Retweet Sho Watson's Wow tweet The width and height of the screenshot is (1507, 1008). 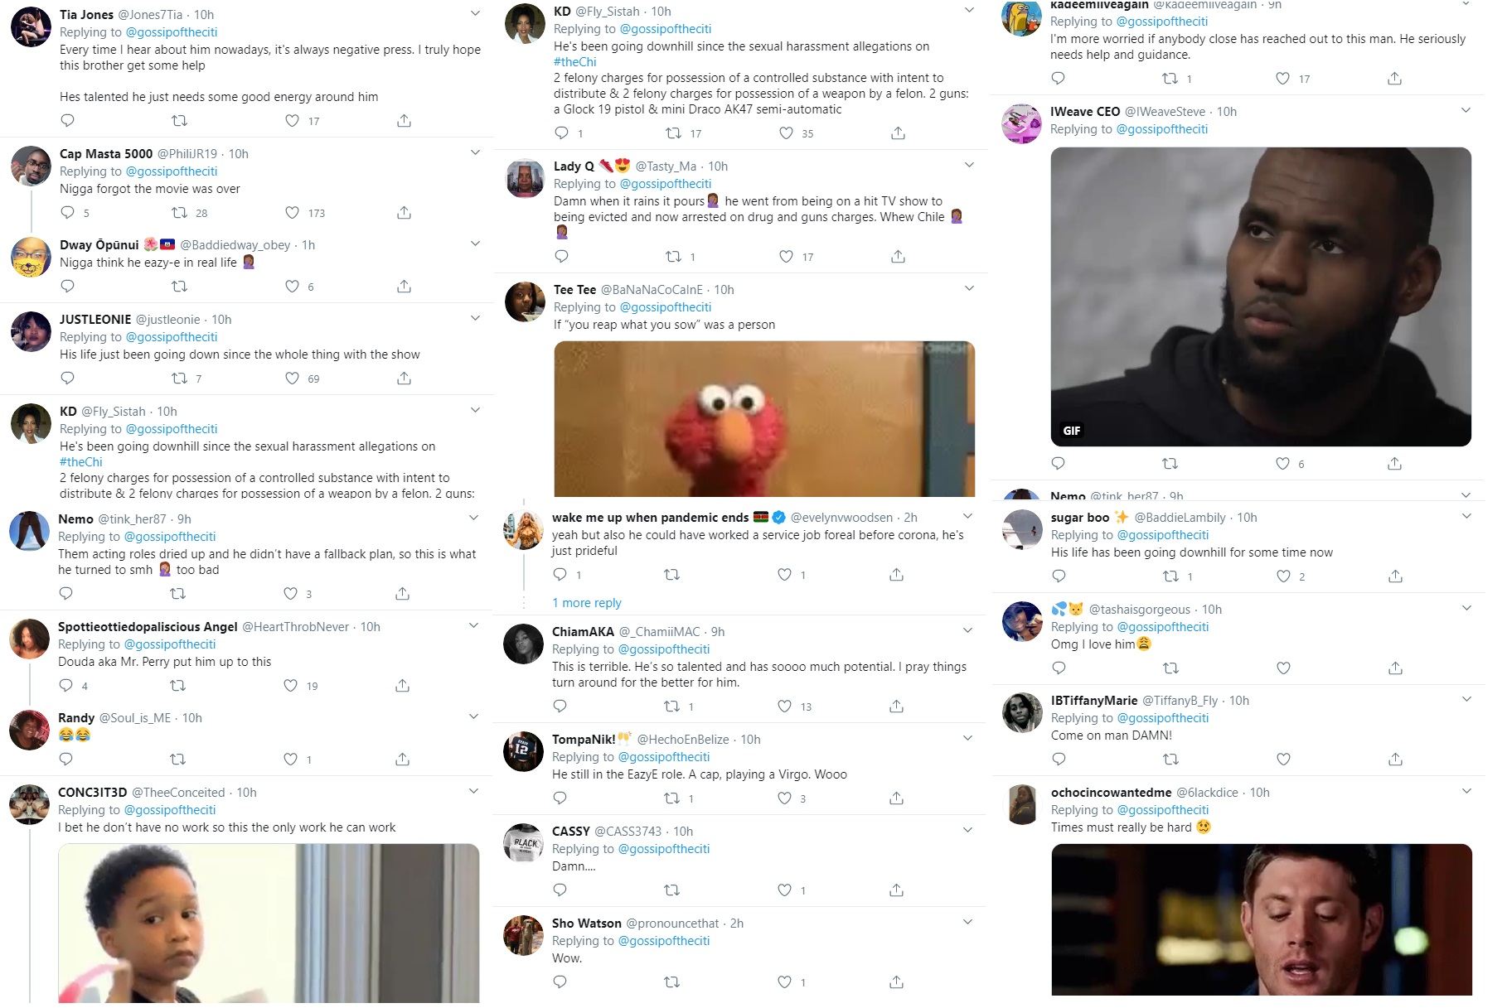pos(672,982)
